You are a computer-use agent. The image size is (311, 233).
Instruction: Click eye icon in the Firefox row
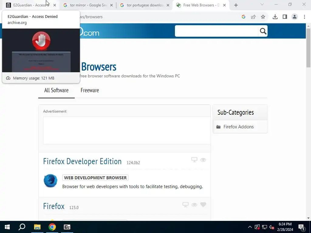click(x=194, y=205)
